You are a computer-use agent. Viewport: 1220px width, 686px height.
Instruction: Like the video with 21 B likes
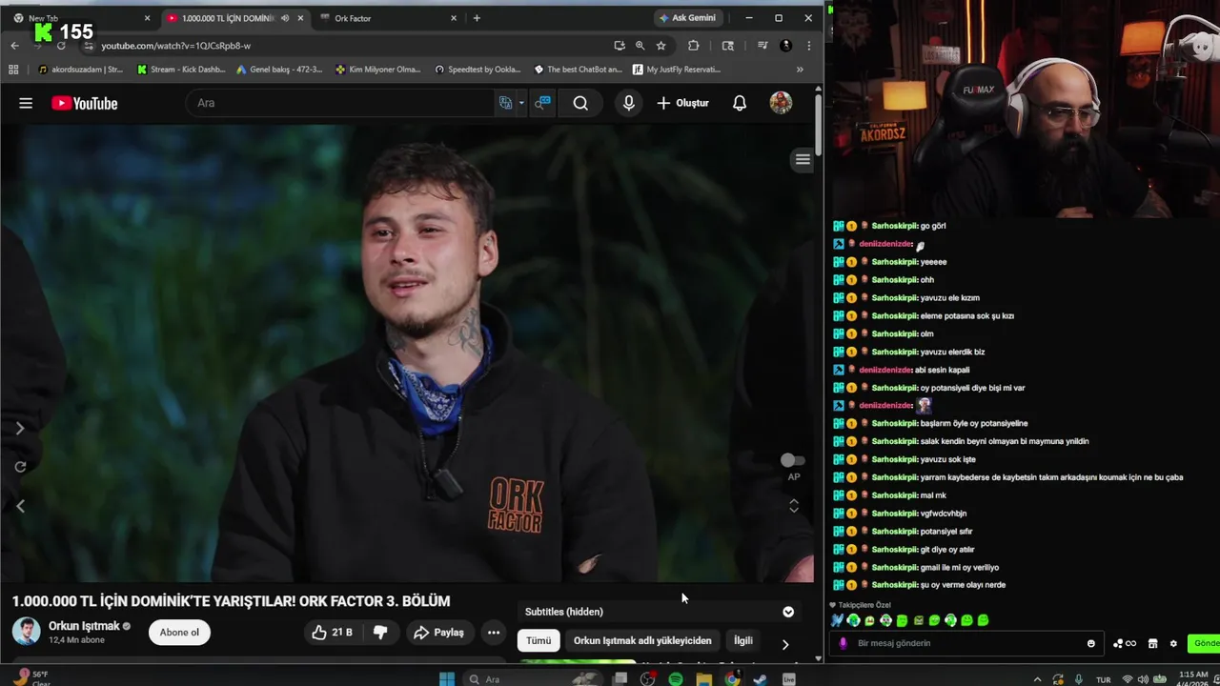coord(333,632)
